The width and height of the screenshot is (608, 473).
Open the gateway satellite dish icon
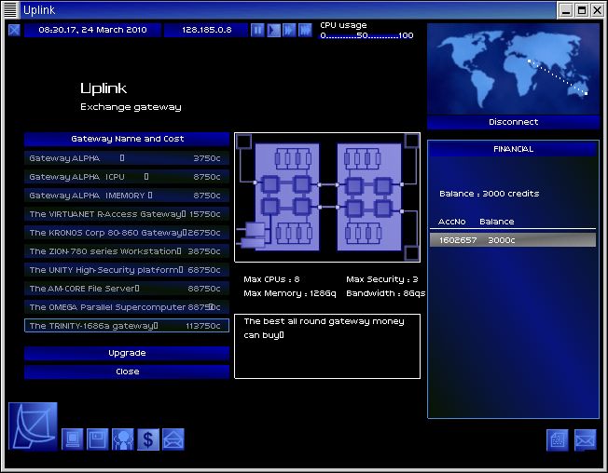click(x=33, y=426)
